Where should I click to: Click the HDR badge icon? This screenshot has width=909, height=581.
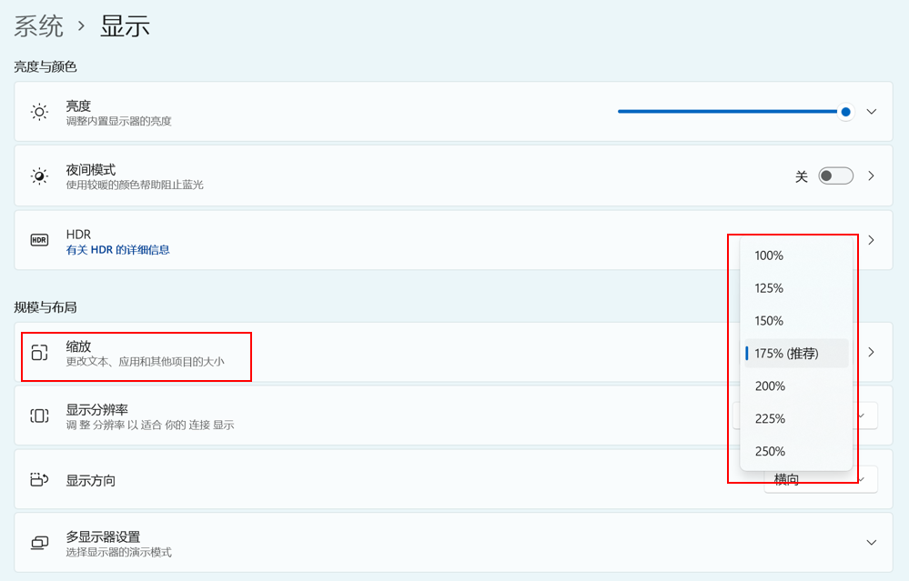39,240
